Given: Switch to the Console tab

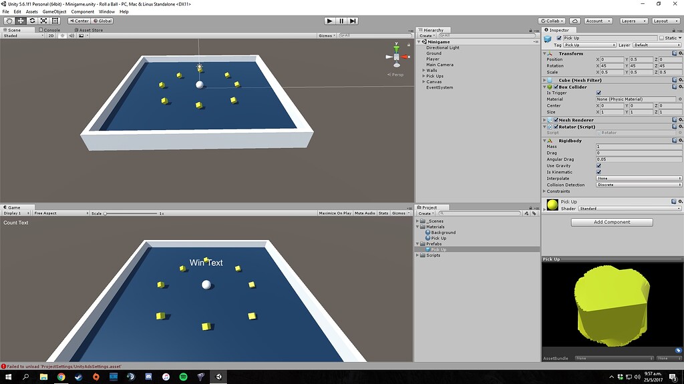Looking at the screenshot, I should pyautogui.click(x=50, y=30).
